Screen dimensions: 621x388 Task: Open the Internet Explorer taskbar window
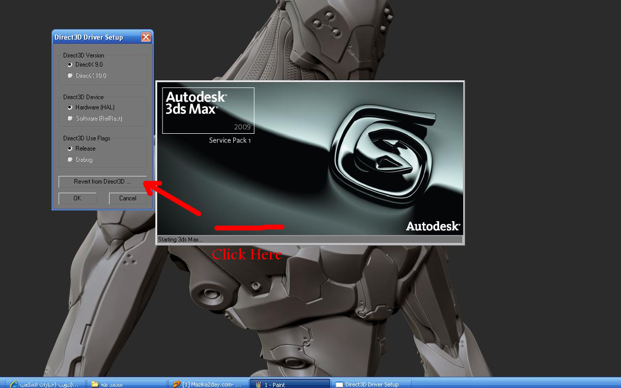pyautogui.click(x=45, y=384)
